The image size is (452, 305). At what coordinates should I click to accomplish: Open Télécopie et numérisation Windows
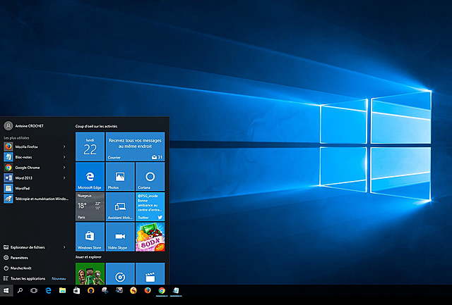point(36,199)
